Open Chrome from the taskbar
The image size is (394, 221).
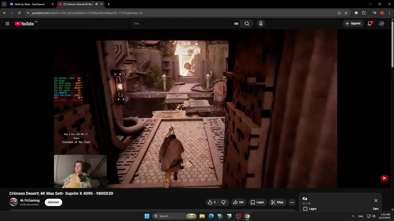point(247,216)
